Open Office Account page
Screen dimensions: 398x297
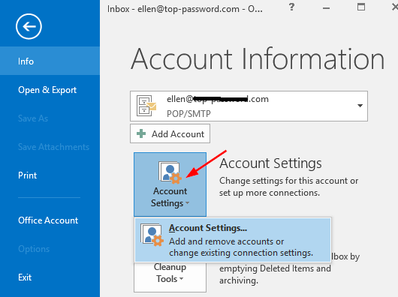pyautogui.click(x=48, y=220)
